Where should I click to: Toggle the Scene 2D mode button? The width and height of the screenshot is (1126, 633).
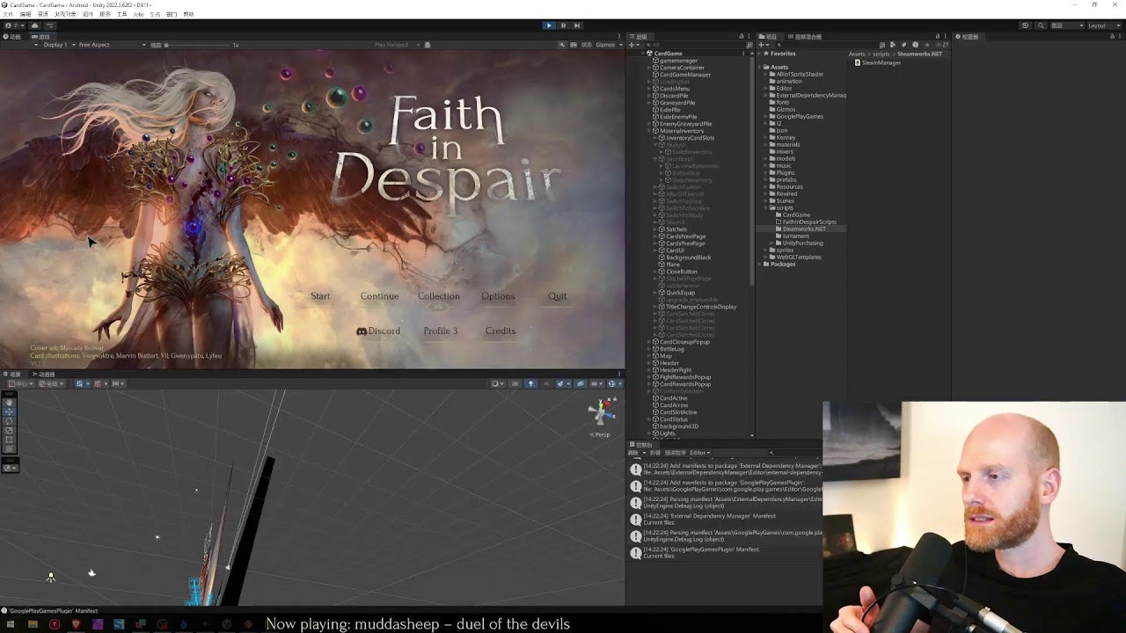(x=515, y=383)
